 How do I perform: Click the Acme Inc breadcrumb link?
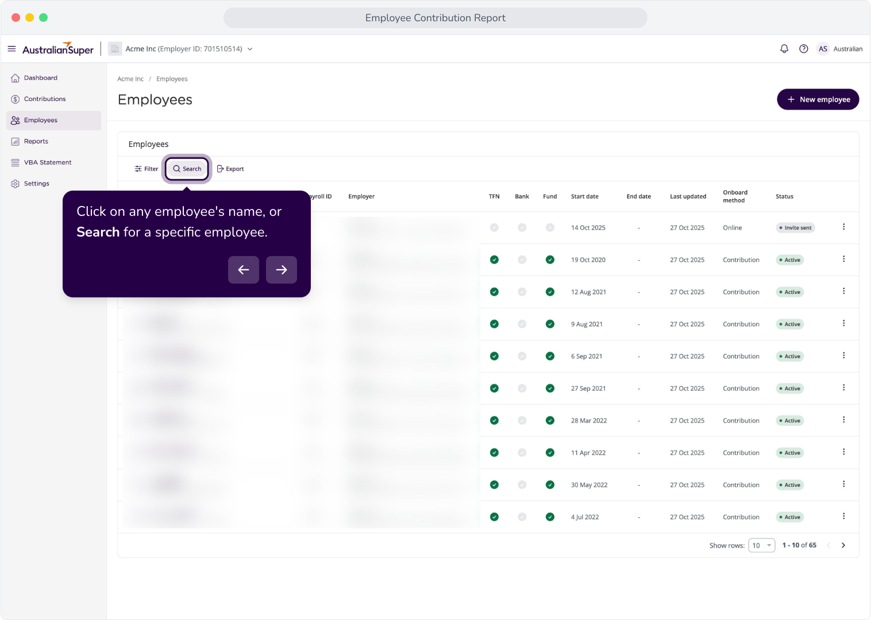click(130, 79)
